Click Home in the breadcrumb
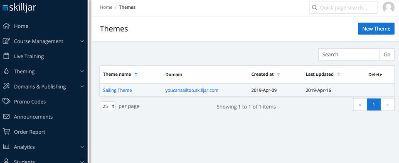Screen dimensions: 399x163 106,7
